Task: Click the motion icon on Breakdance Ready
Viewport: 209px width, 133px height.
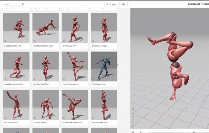Action: (93, 41)
